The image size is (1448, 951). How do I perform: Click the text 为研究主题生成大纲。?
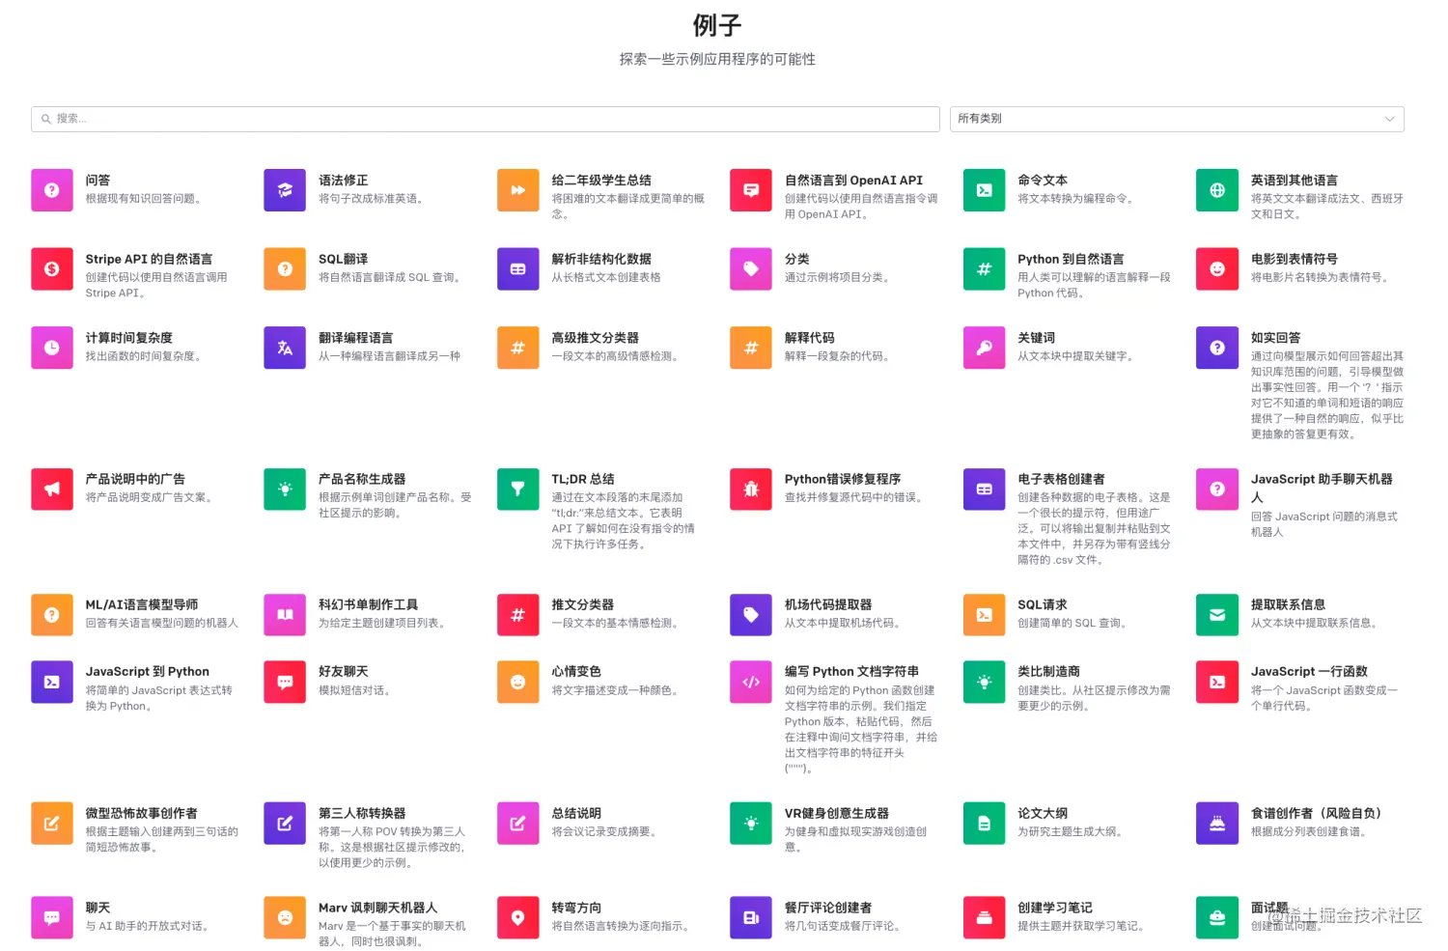coord(1071,831)
